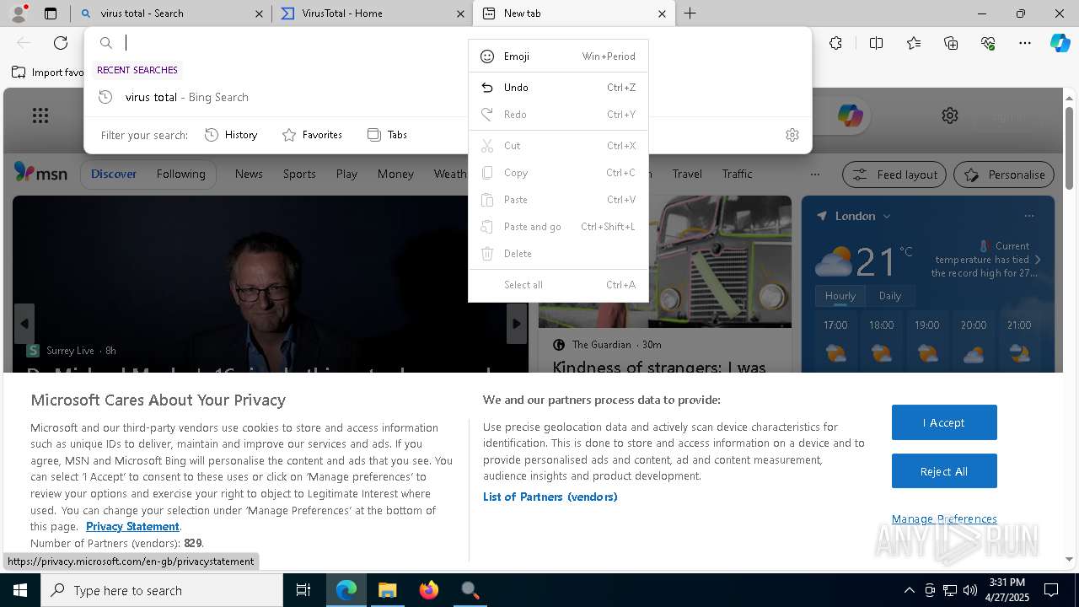Open the MSN apps grid launcher
1079x607 pixels.
tap(40, 115)
